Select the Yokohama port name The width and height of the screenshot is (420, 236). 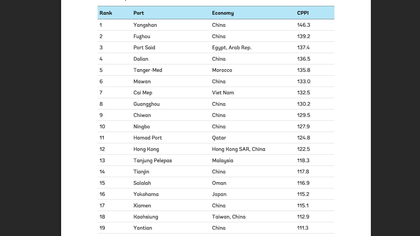[x=146, y=194]
